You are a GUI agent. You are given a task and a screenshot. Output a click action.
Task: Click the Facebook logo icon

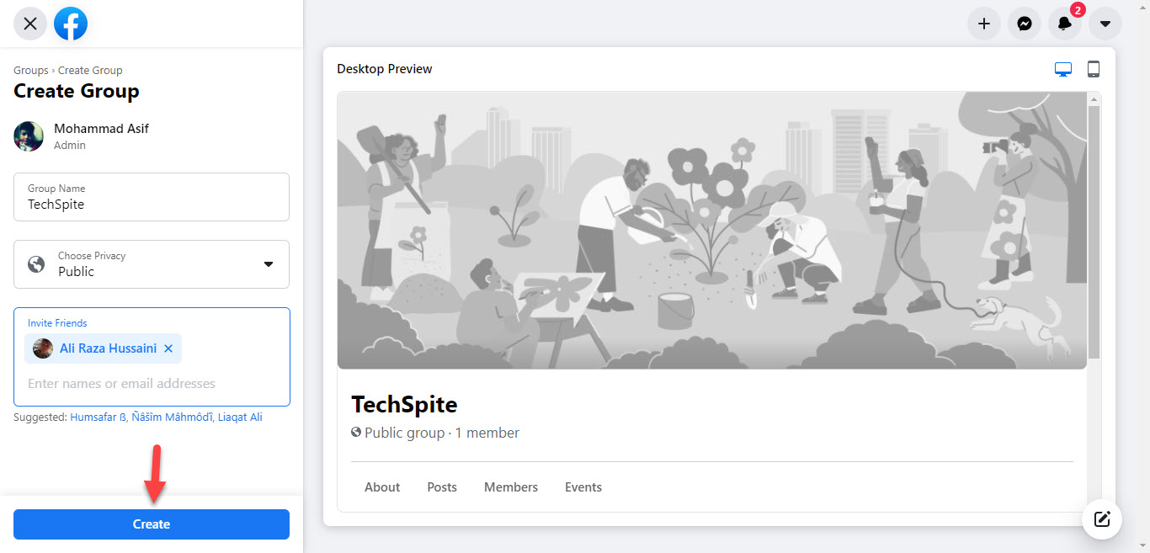coord(71,24)
